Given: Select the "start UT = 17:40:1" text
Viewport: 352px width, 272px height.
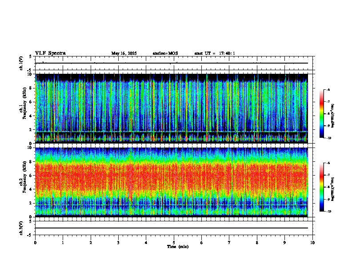Looking at the screenshot, I should 215,53.
